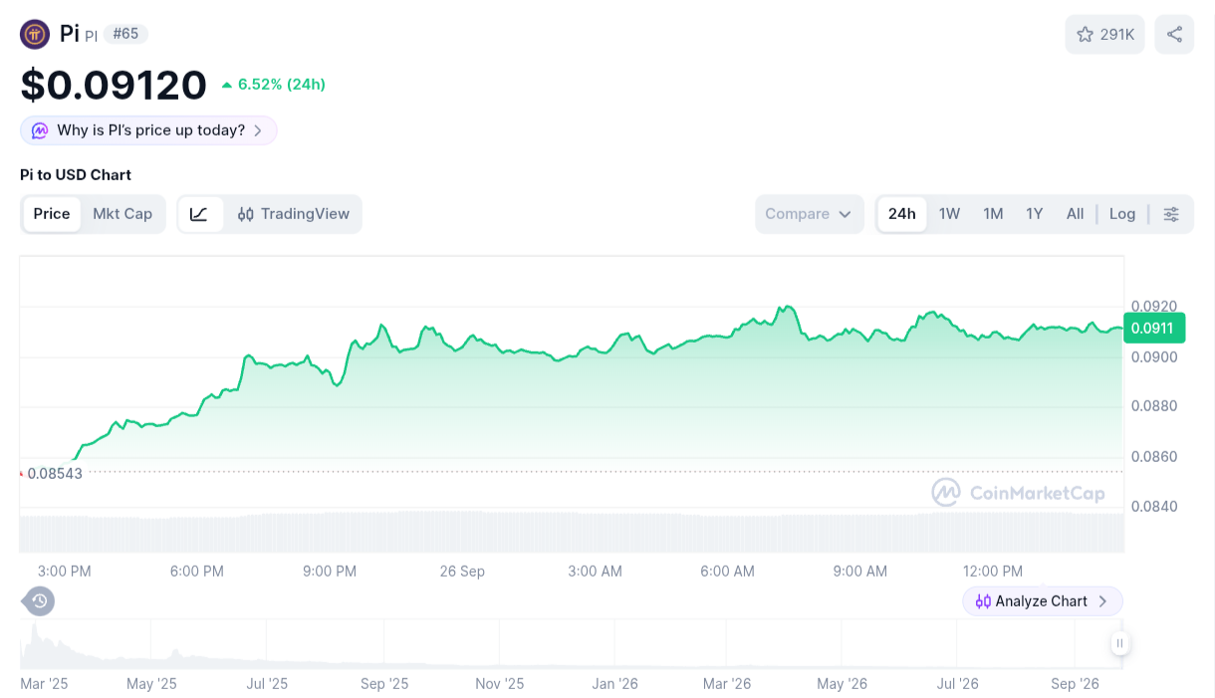The height and width of the screenshot is (698, 1215).
Task: Open the share icon button
Action: 1174,35
